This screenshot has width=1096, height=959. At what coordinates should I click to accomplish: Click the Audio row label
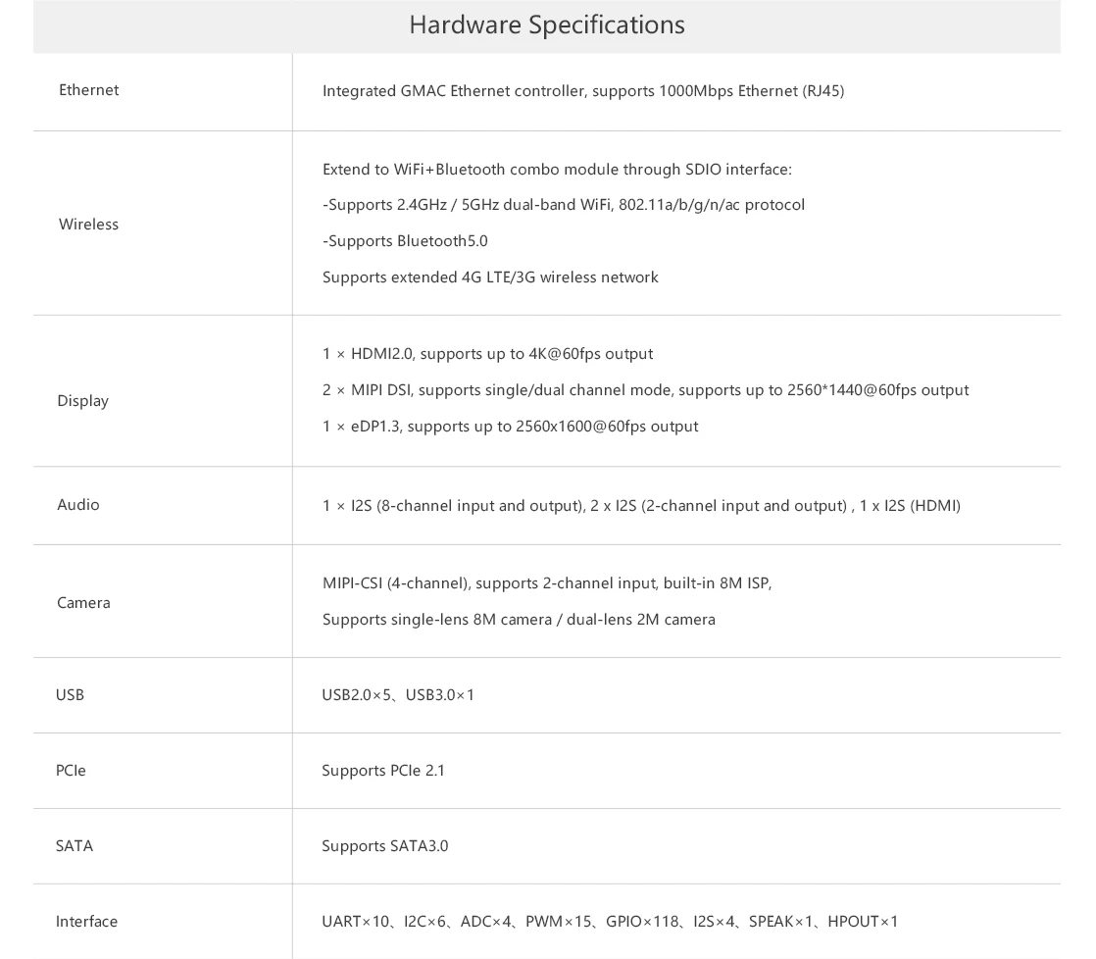click(x=78, y=505)
